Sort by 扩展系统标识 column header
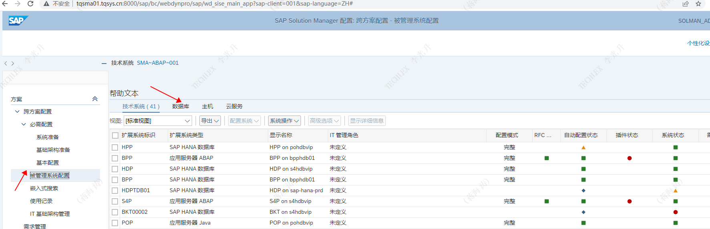 (138, 135)
